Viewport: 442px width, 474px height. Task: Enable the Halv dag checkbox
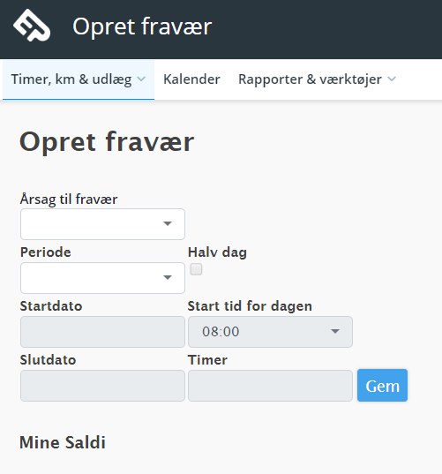click(196, 269)
